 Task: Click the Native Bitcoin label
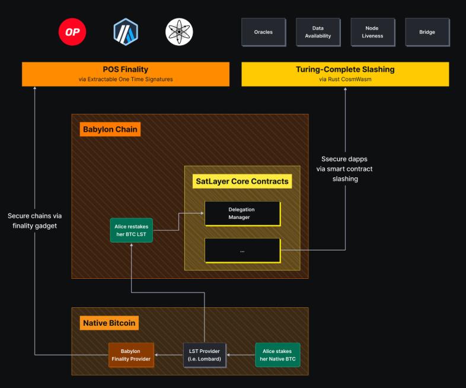[109, 323]
